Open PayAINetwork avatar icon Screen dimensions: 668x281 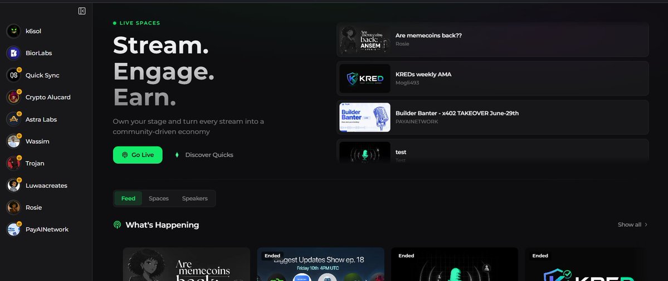(13, 229)
